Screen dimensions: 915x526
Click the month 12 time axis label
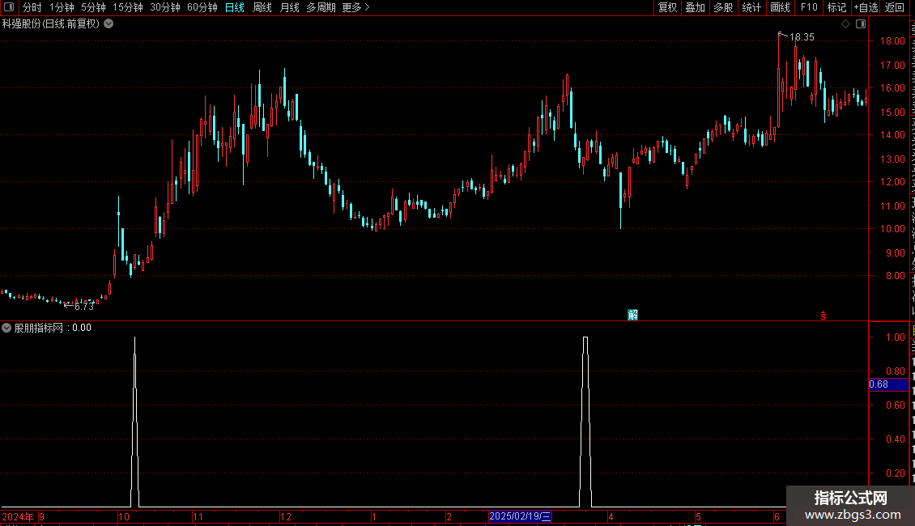pos(285,516)
